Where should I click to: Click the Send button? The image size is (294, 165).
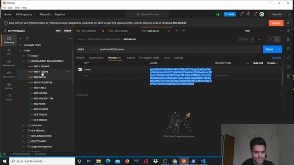(x=269, y=49)
